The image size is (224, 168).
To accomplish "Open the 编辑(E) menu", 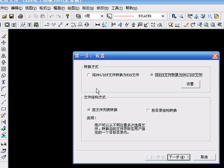I will pos(17,8).
